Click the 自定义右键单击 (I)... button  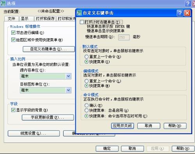49,49
